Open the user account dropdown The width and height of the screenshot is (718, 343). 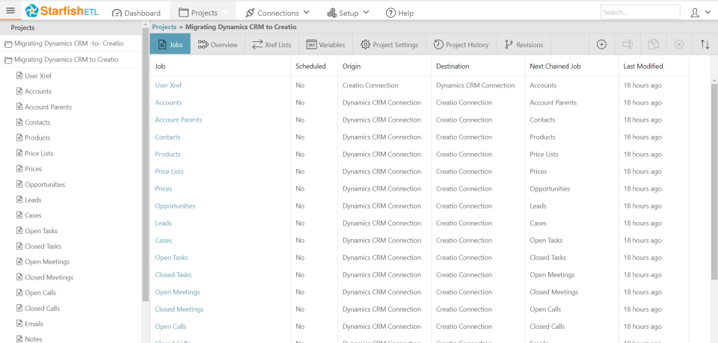click(x=699, y=12)
